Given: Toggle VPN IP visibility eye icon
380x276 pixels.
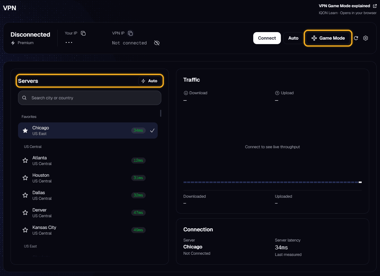Looking at the screenshot, I should [157, 43].
